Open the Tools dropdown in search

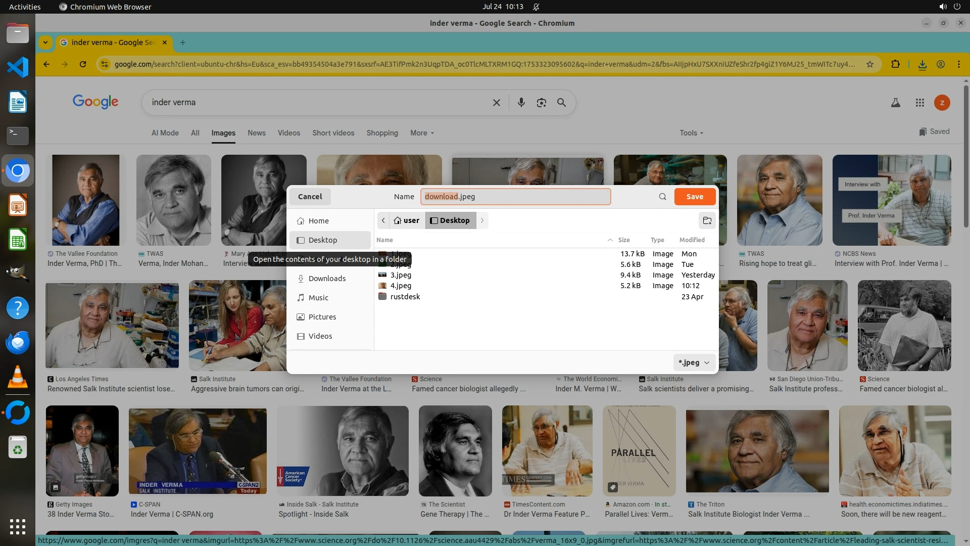[691, 133]
